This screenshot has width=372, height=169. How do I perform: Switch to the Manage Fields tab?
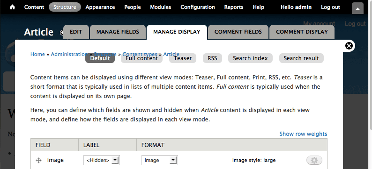click(118, 32)
